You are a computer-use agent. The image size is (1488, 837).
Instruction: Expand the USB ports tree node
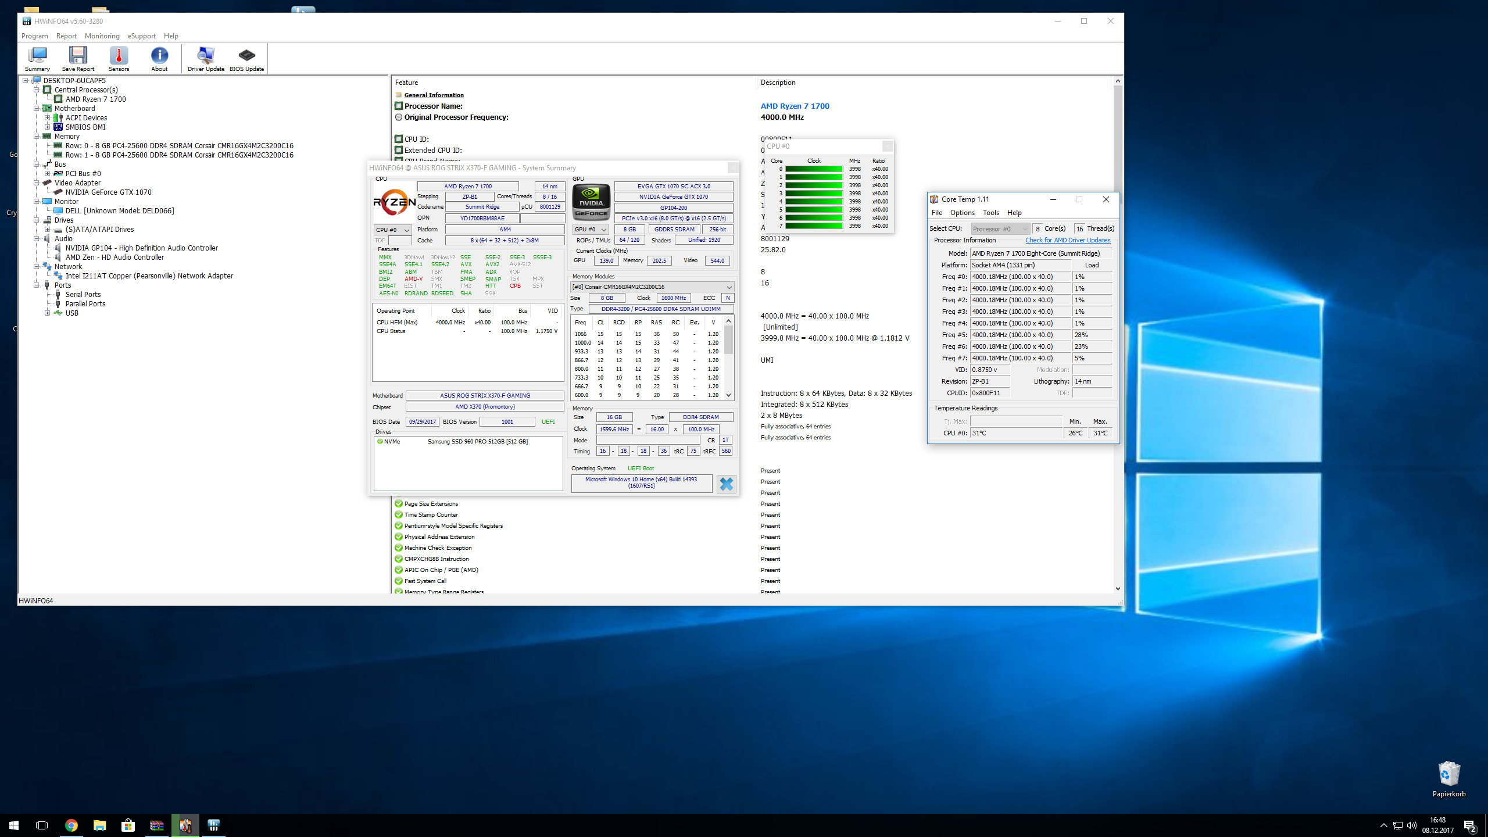[48, 313]
